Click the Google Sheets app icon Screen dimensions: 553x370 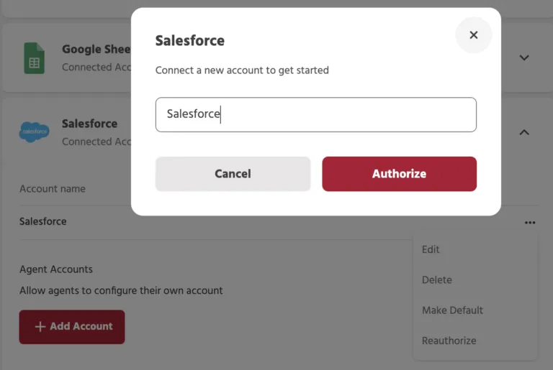[34, 58]
